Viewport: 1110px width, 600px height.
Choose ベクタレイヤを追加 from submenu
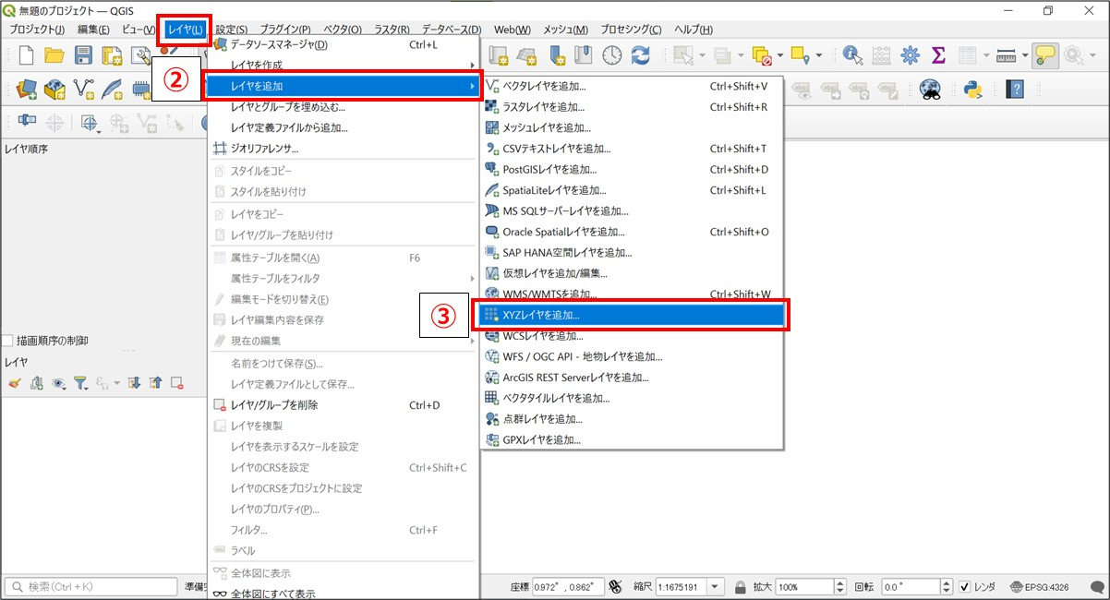tap(632, 86)
